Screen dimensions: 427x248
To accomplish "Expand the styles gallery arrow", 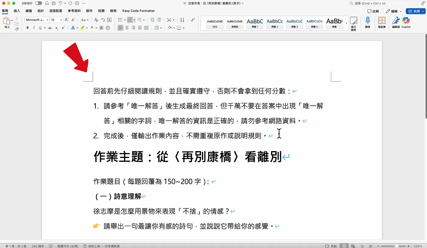I will (346, 23).
